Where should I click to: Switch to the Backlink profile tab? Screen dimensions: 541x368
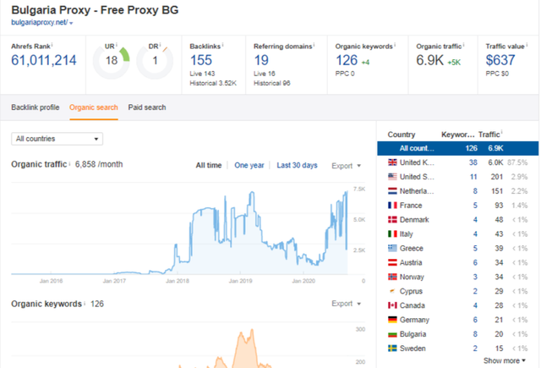36,107
